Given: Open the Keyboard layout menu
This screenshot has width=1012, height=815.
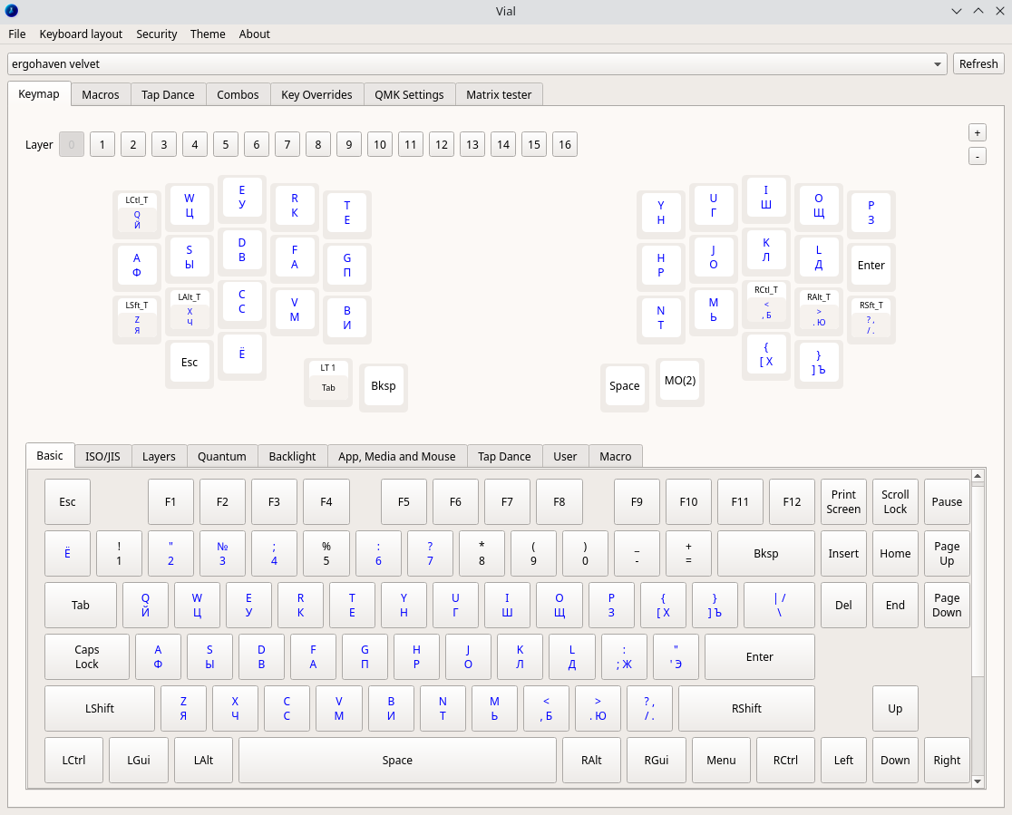Looking at the screenshot, I should click(x=81, y=34).
